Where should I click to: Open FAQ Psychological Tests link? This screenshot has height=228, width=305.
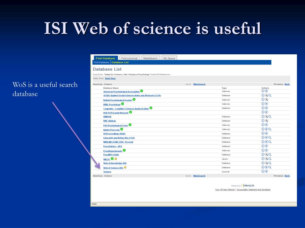pos(116,126)
